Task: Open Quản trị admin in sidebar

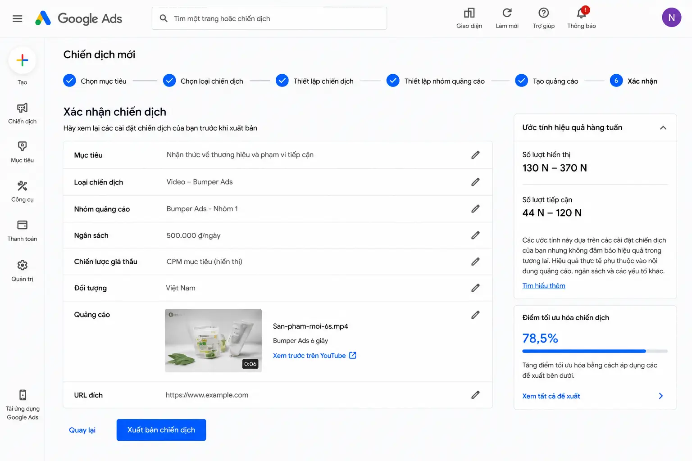Action: 23,271
